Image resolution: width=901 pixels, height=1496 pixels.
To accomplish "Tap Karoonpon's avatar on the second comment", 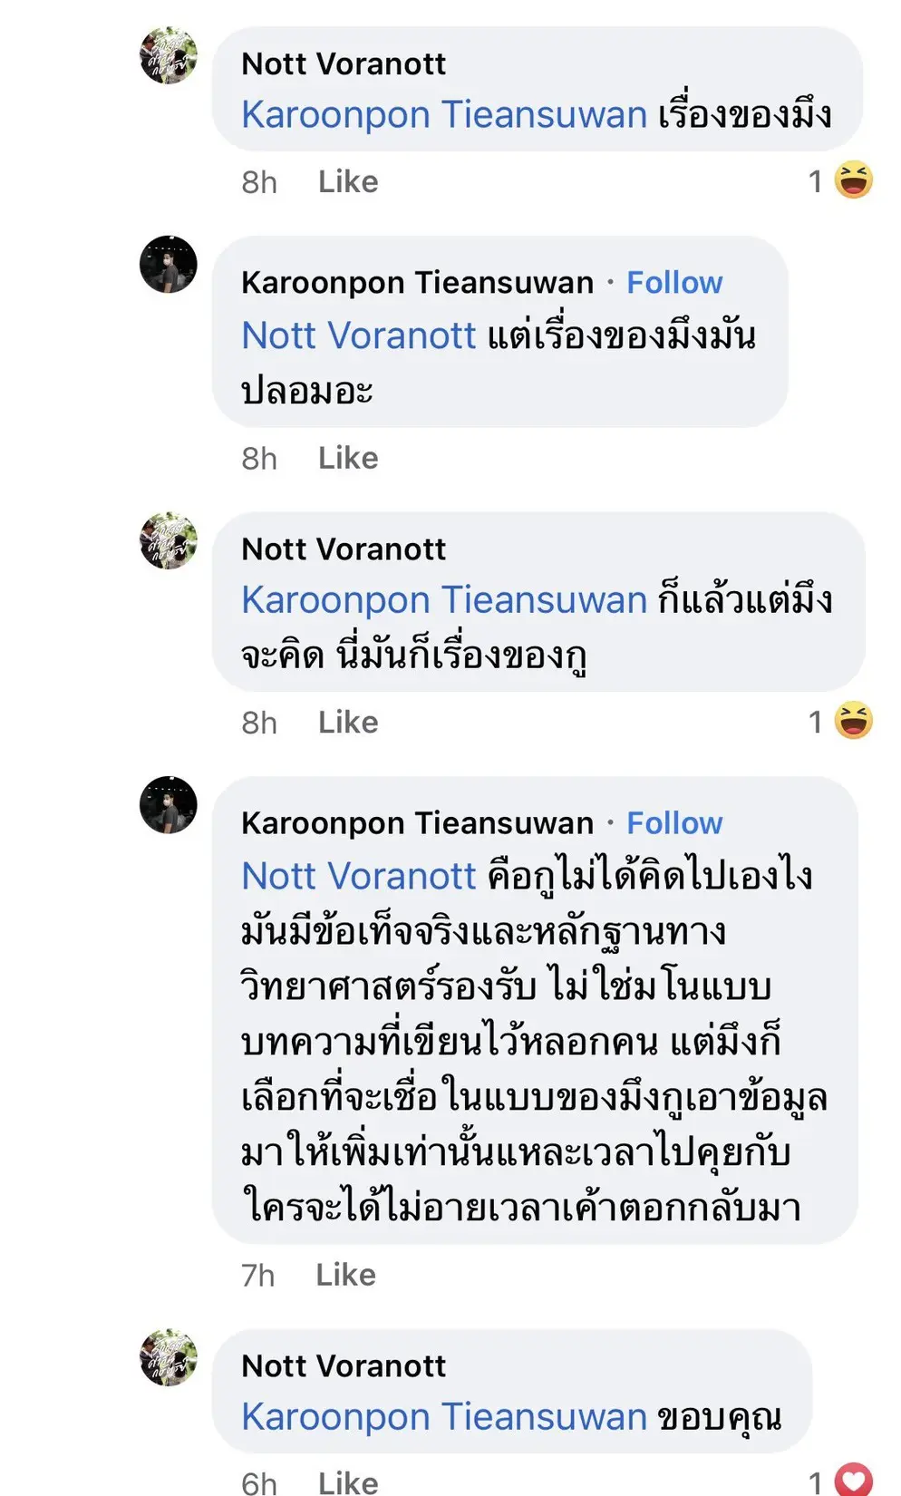I will coord(169,265).
